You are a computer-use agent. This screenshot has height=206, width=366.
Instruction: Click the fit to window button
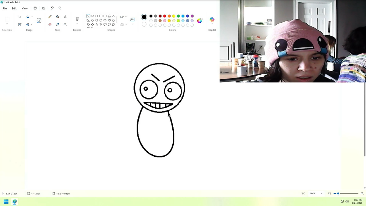coord(303,193)
